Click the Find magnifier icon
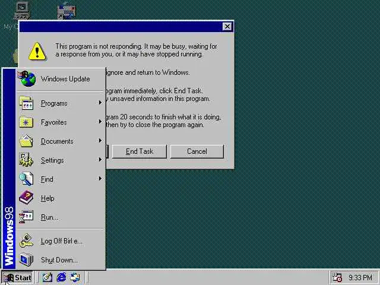Viewport: 380px width, 285px height. click(26, 179)
